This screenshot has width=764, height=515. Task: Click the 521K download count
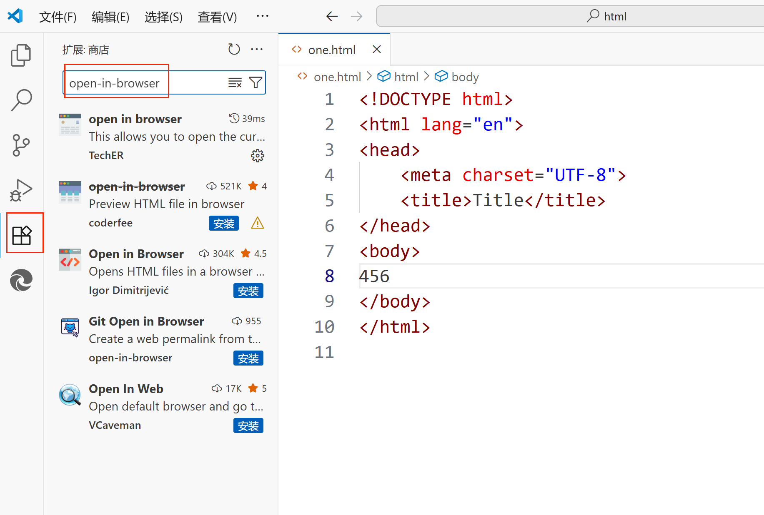coord(230,186)
